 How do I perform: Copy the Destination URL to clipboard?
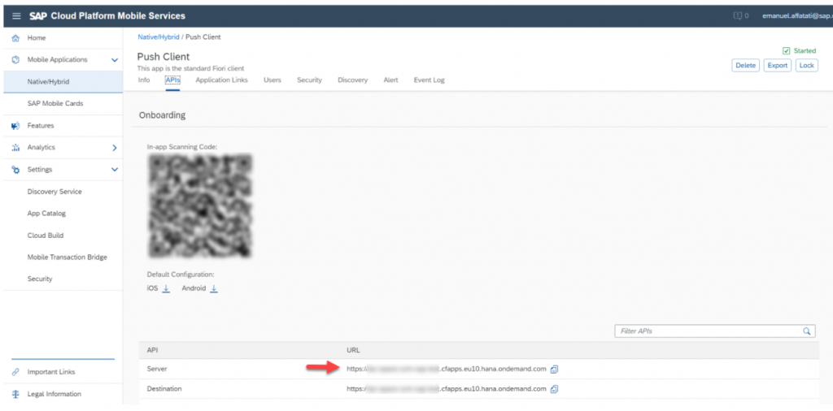pyautogui.click(x=554, y=389)
